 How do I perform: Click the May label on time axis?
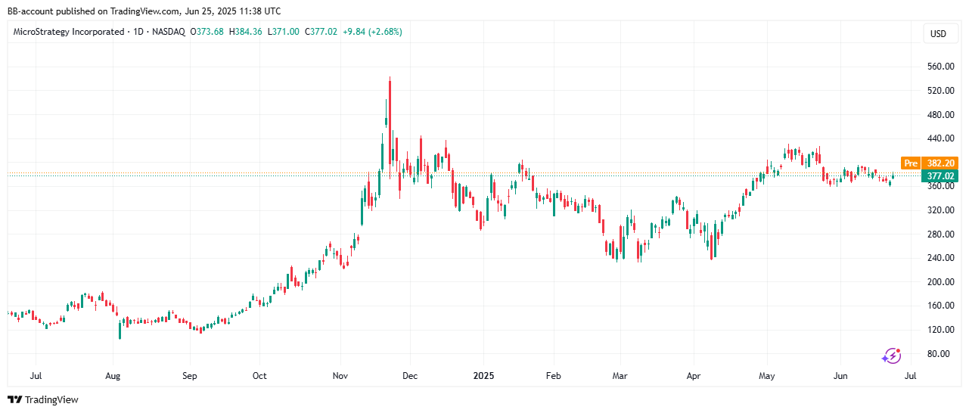pos(767,375)
